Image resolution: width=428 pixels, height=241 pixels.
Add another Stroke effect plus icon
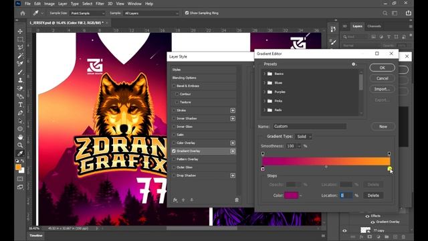pos(233,110)
